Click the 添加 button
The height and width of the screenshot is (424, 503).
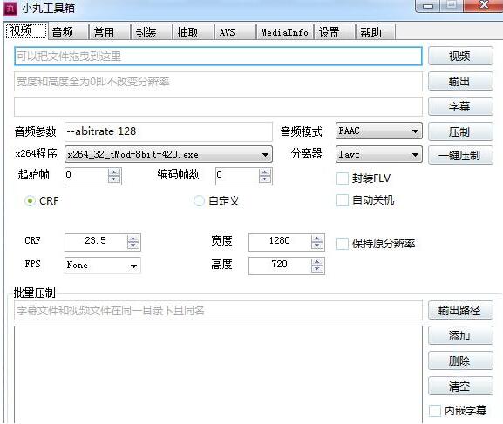pos(460,335)
